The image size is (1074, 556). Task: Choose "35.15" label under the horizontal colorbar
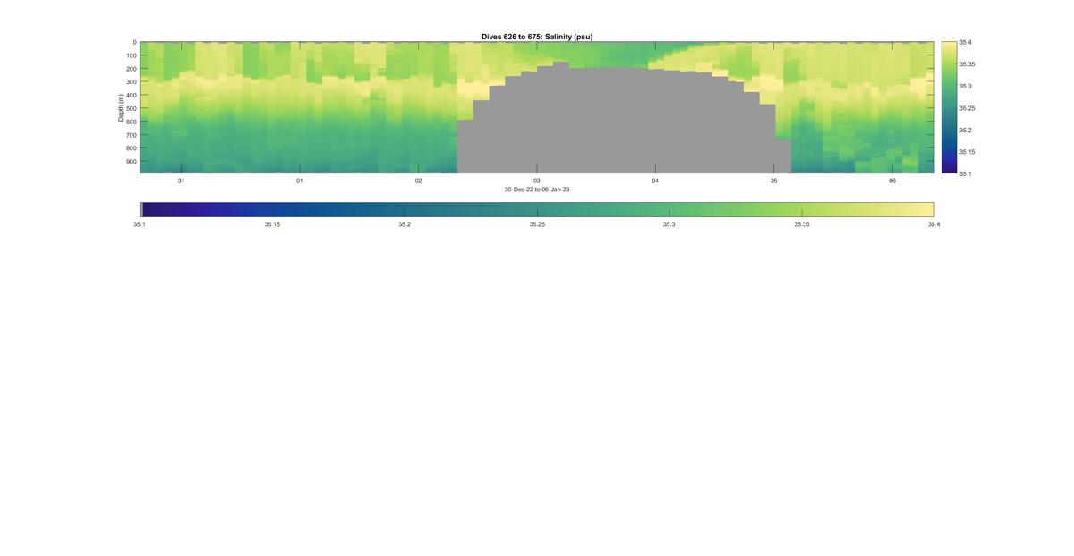click(x=272, y=224)
